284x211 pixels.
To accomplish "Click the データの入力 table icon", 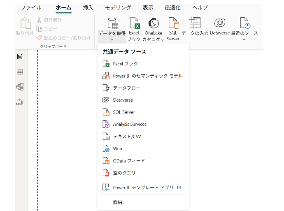I will pos(195,23).
